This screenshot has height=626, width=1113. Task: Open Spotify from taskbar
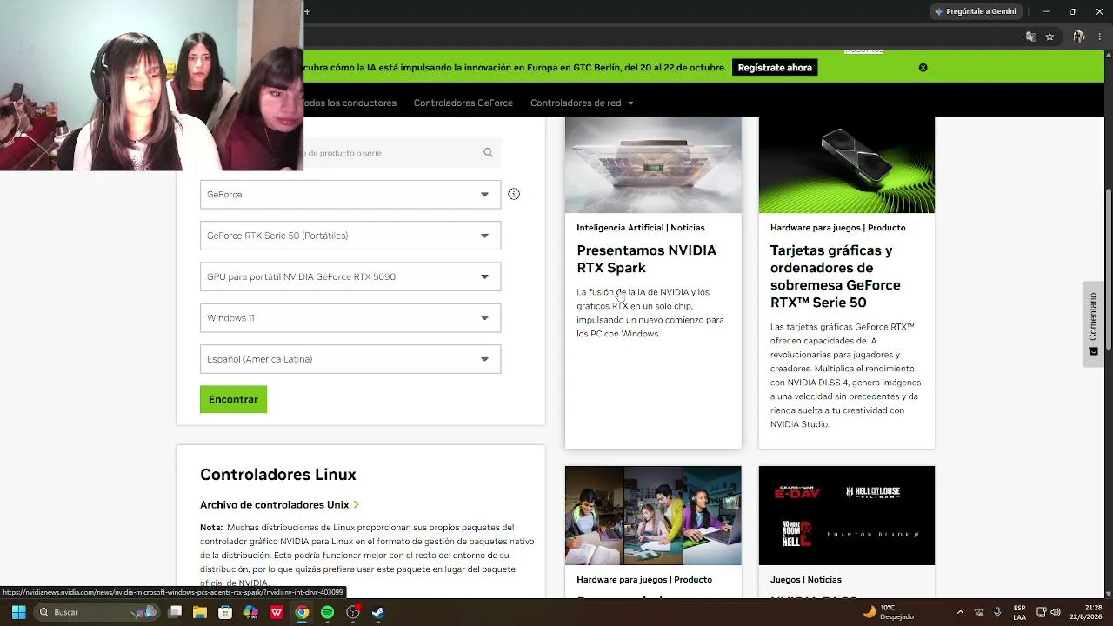pos(327,612)
